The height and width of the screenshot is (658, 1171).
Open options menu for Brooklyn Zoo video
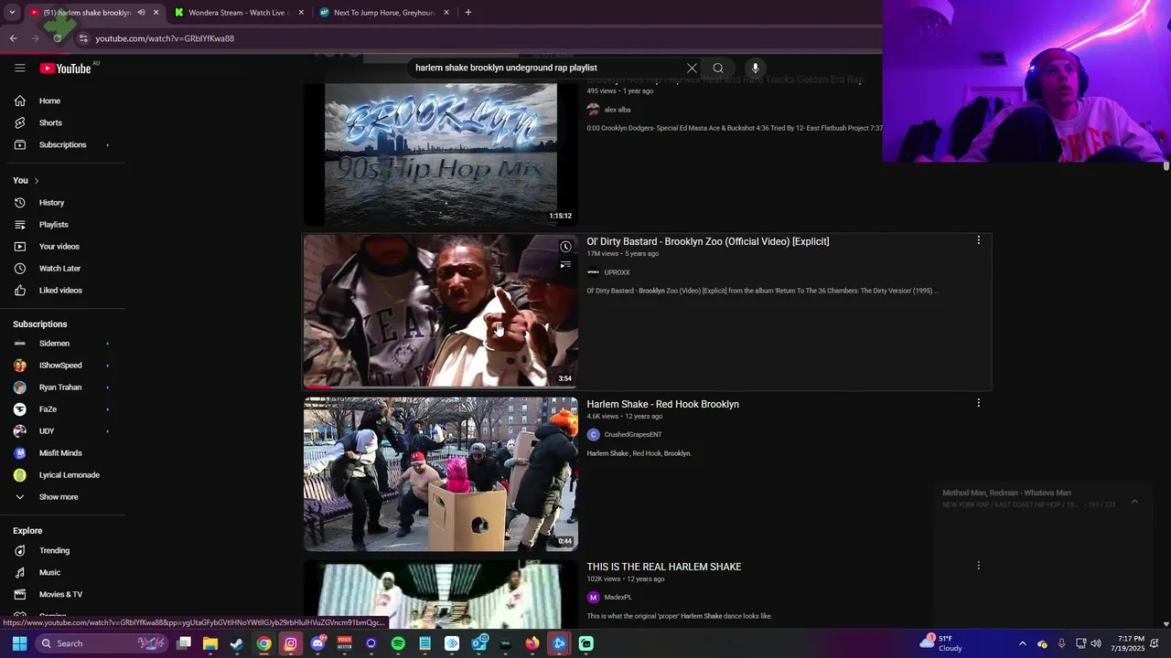coord(978,240)
